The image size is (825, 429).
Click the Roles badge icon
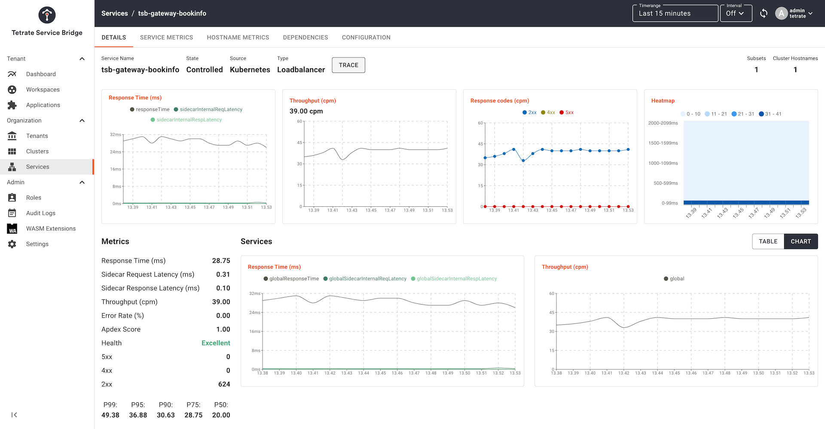pyautogui.click(x=12, y=198)
